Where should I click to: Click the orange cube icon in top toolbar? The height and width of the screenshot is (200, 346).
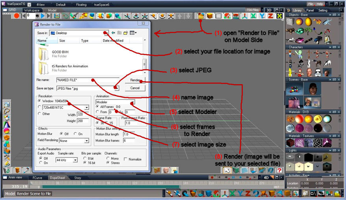tap(210, 16)
